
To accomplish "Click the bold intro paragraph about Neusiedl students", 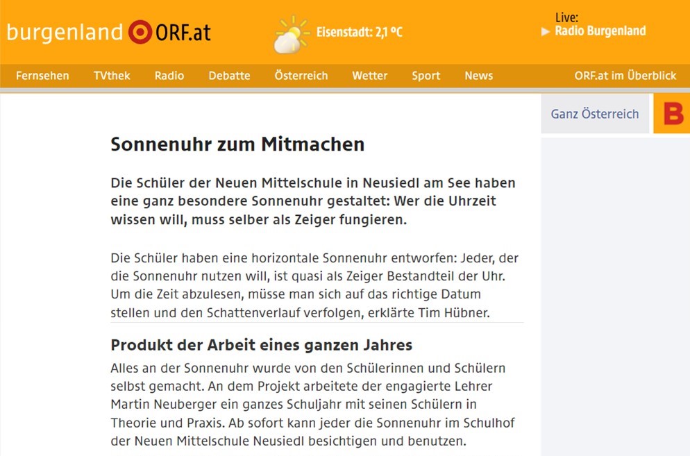I will point(313,201).
